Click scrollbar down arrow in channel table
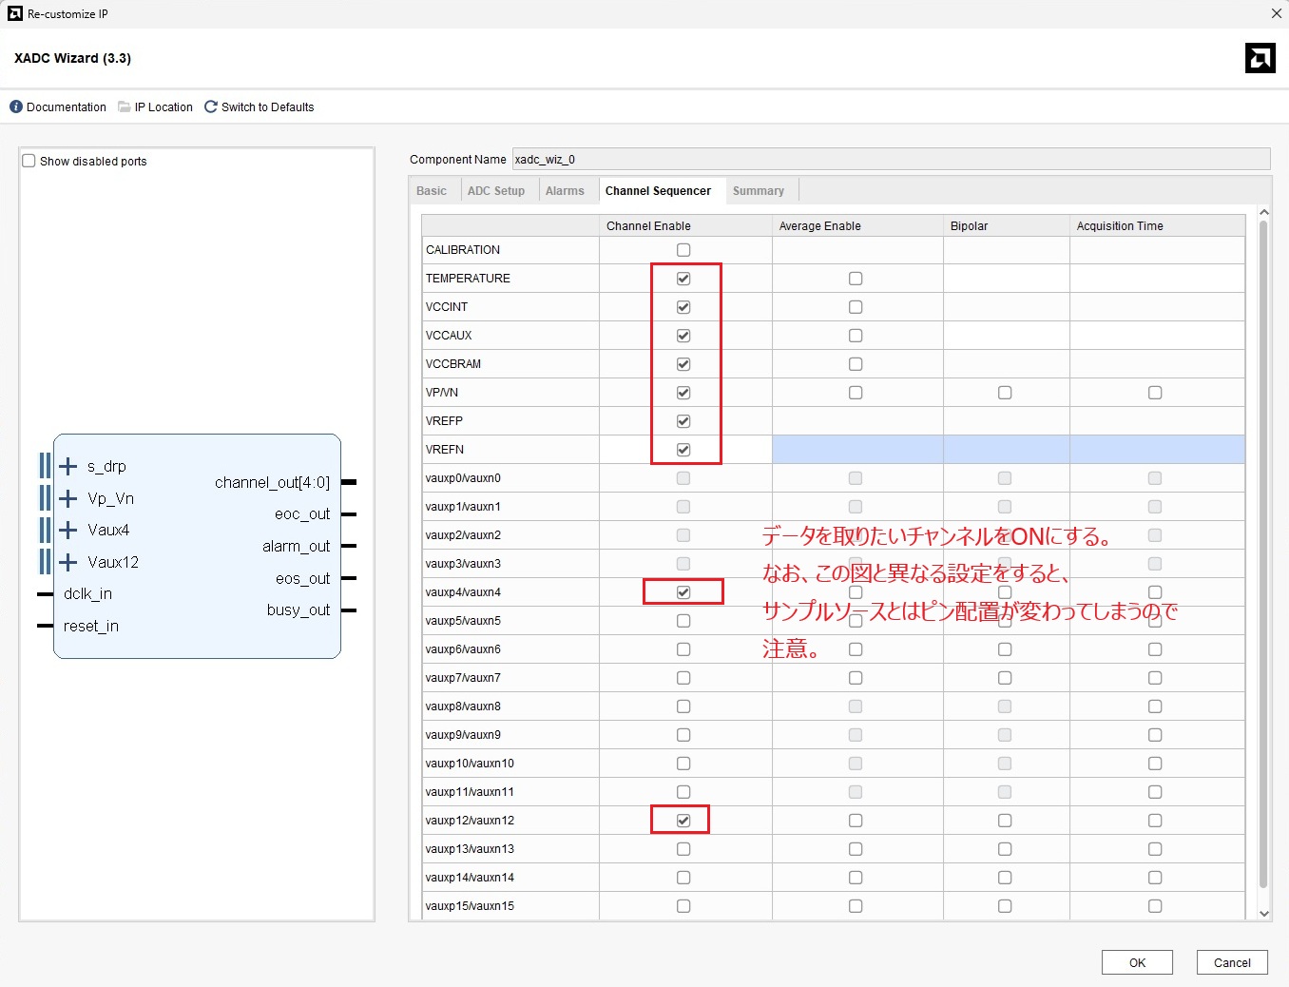 point(1263,913)
